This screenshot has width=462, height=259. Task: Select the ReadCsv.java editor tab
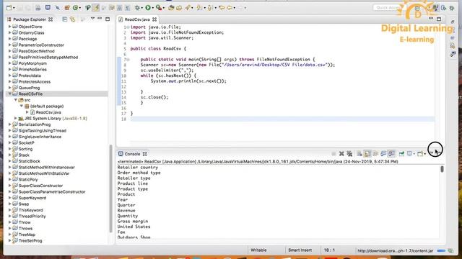pos(136,19)
